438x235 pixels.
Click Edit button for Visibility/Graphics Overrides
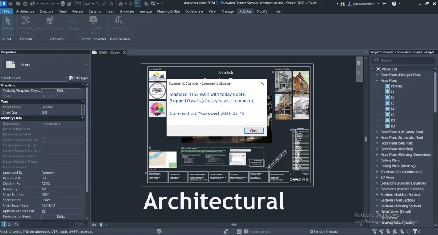click(61, 91)
